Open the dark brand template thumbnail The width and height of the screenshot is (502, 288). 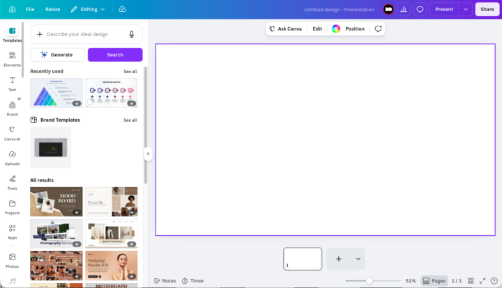51,147
